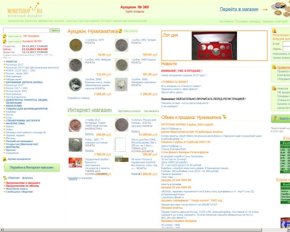Image resolution: width=290 pixels, height=232 pixels.
Task: Click На главную in the top bar
Action: (x=226, y=21)
